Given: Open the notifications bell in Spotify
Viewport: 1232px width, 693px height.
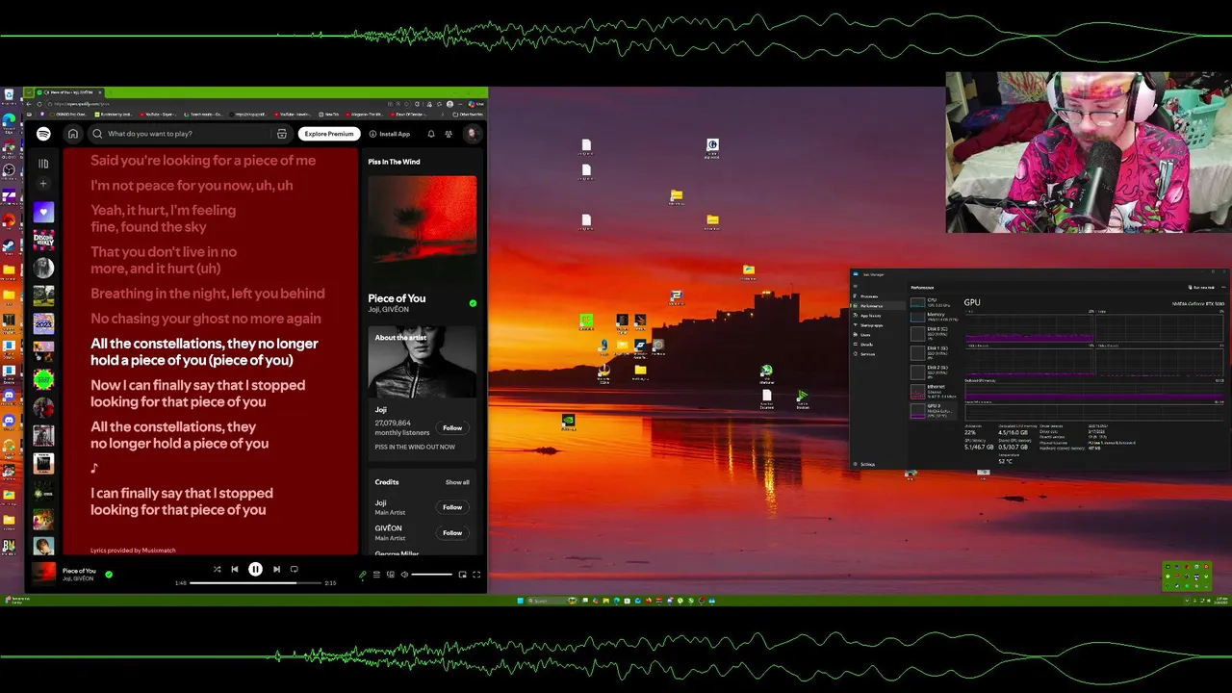Looking at the screenshot, I should [x=431, y=134].
